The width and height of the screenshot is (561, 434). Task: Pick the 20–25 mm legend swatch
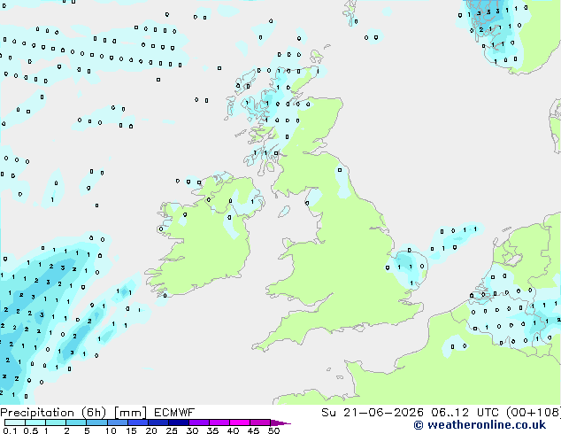click(x=158, y=422)
